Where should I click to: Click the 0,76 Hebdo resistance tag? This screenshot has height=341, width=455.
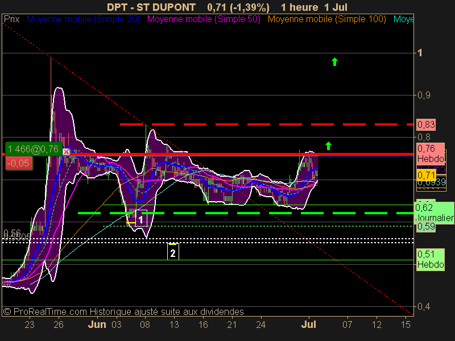[431, 153]
